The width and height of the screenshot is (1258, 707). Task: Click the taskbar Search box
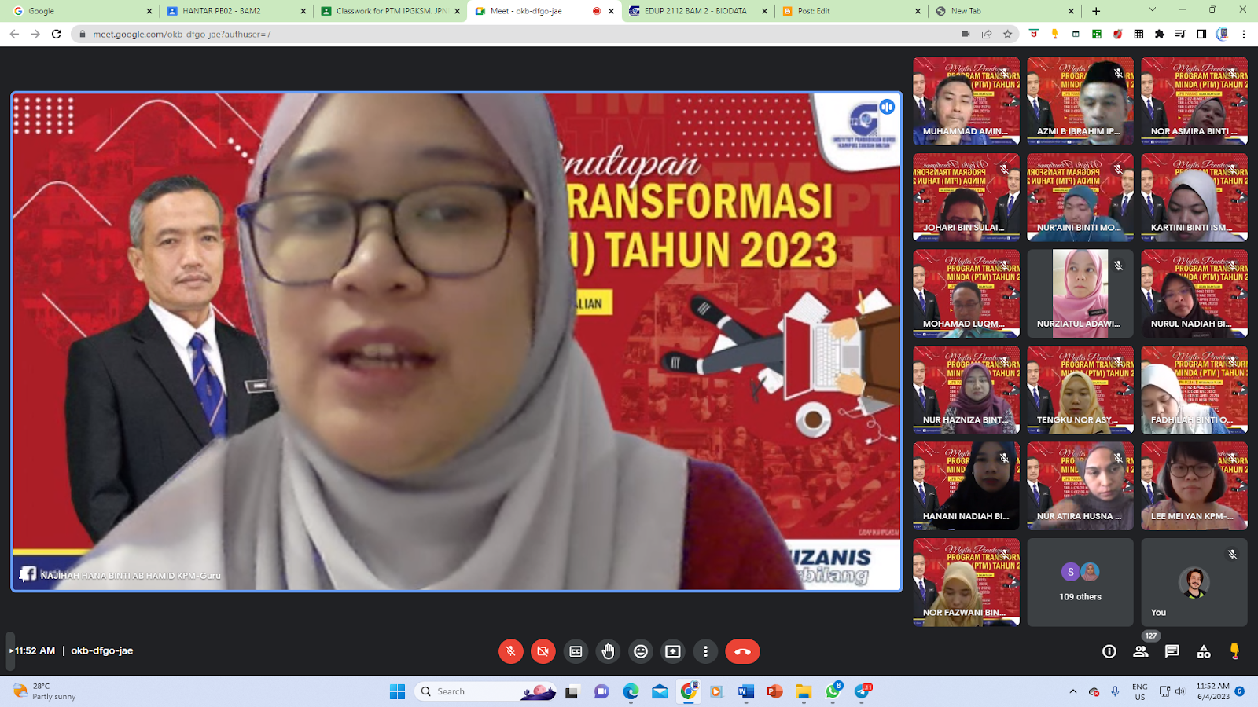pos(486,691)
